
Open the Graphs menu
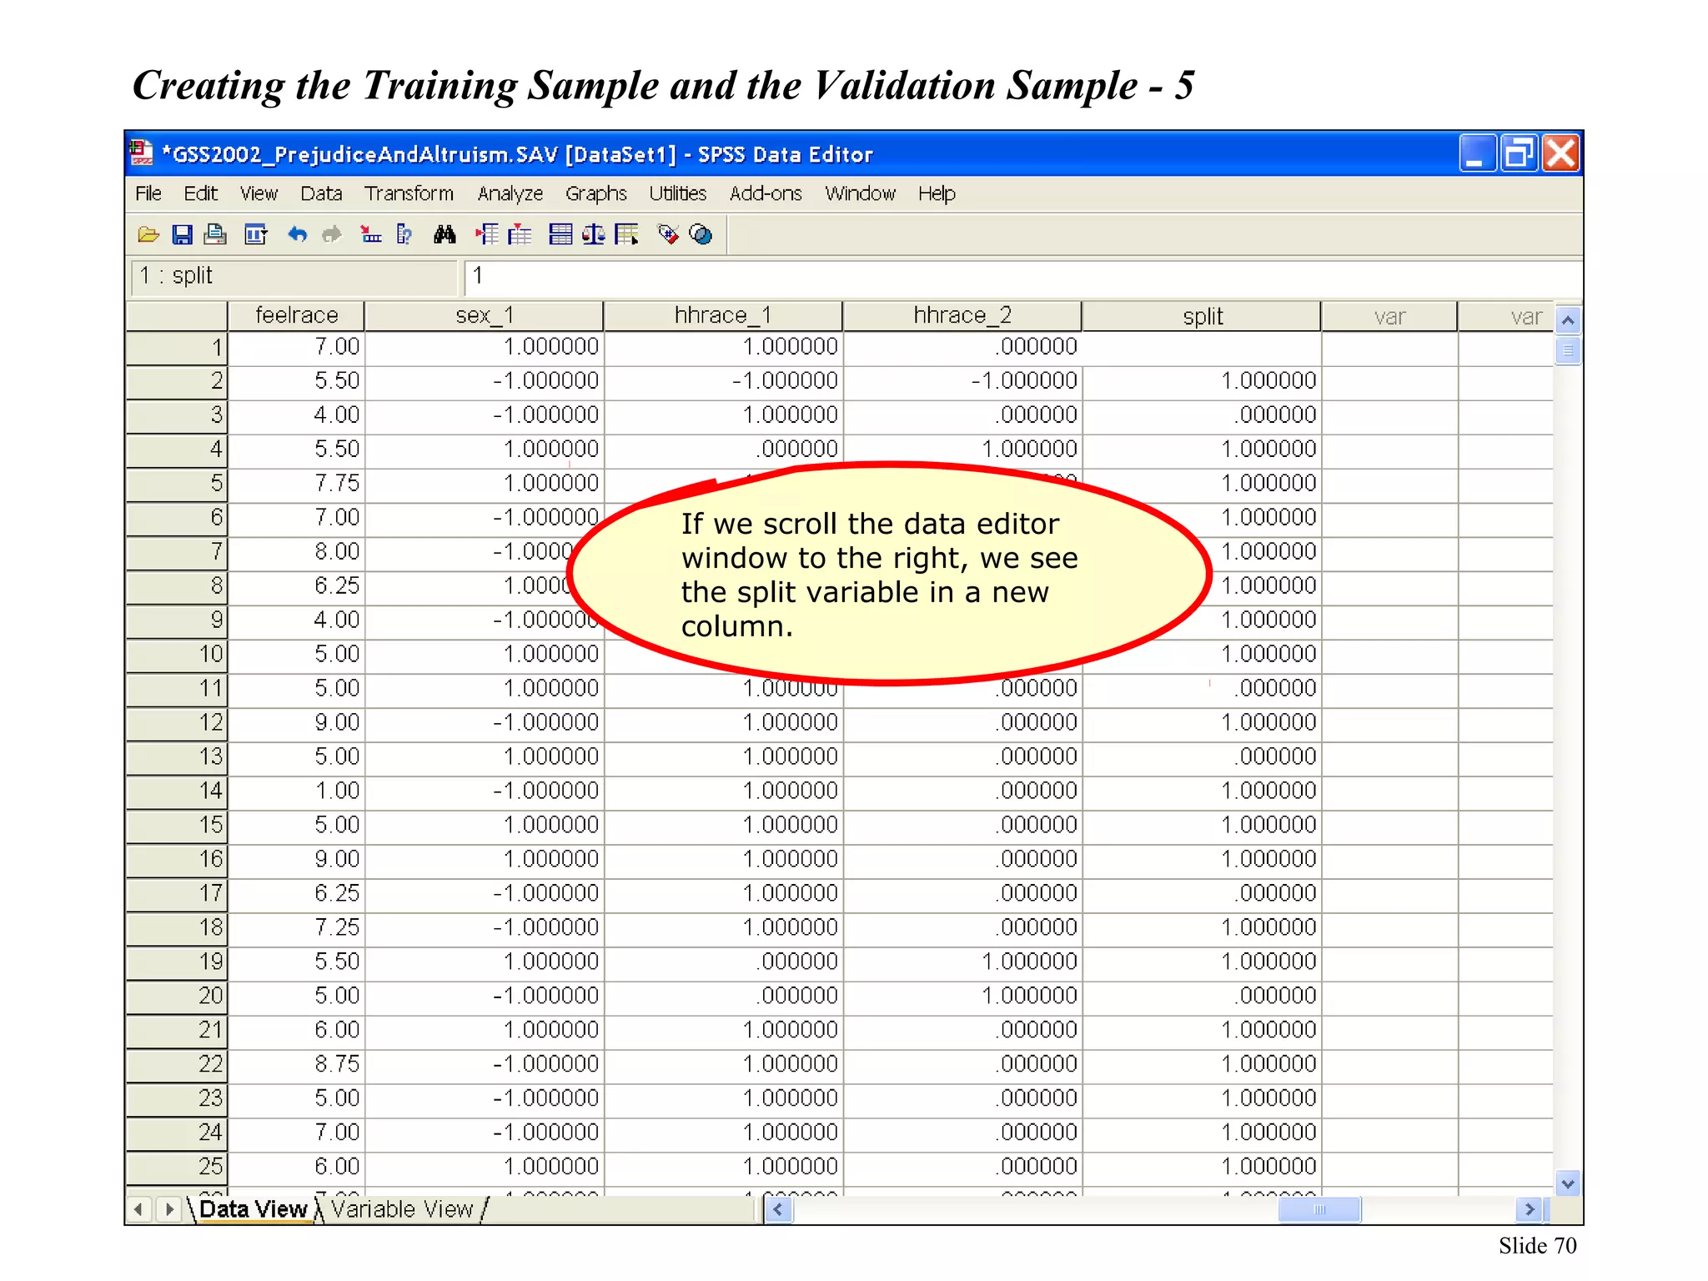pyautogui.click(x=595, y=193)
